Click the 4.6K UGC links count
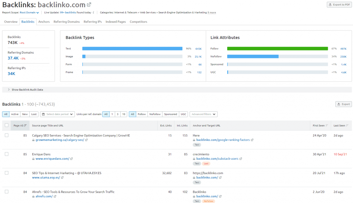Screen dimensions: 353x203 click(344, 72)
